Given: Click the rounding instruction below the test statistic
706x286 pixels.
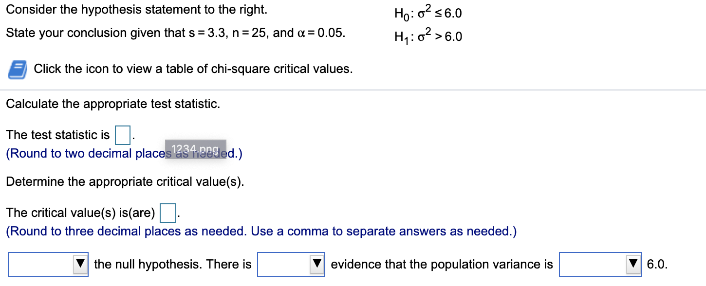Looking at the screenshot, I should coord(112,153).
